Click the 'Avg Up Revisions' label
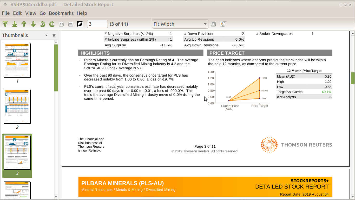The height and width of the screenshot is (200, 355). [199, 40]
